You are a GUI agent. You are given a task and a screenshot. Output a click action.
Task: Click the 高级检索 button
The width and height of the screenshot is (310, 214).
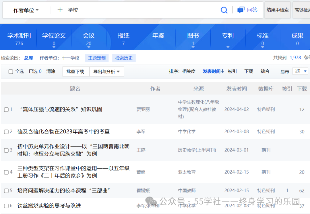[302, 10]
